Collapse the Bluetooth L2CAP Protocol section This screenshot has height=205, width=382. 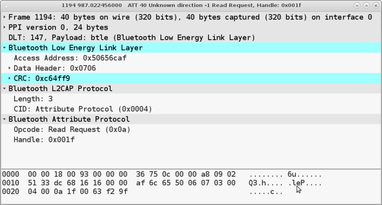[x=5, y=89]
